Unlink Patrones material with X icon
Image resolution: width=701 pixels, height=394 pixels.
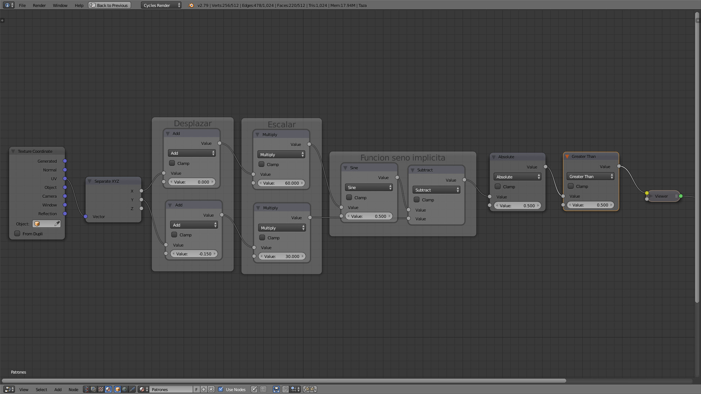tap(211, 389)
